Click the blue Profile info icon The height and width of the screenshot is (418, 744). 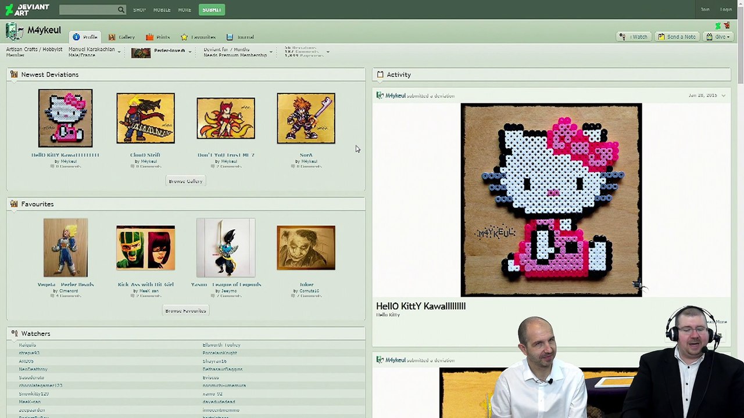tap(76, 37)
